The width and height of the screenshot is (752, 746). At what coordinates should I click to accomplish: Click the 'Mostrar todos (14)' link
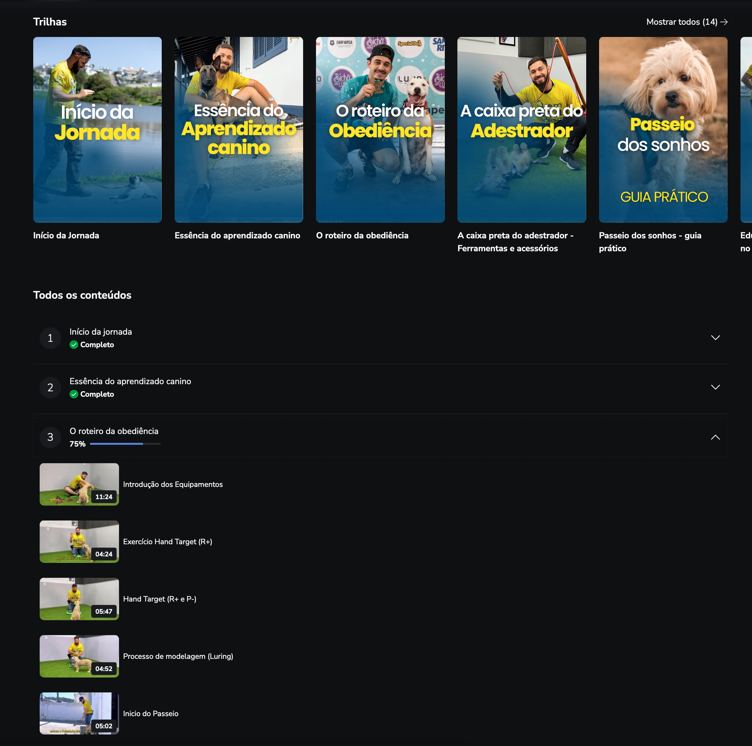[686, 22]
